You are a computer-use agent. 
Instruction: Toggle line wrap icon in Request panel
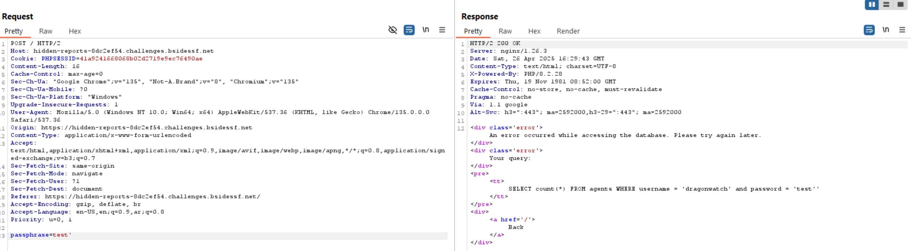(x=409, y=30)
